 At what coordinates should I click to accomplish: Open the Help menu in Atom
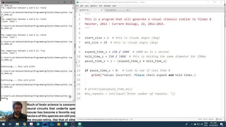click(114, 6)
